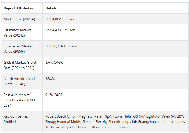Click the Hyundai Mobis company name

click(67, 122)
